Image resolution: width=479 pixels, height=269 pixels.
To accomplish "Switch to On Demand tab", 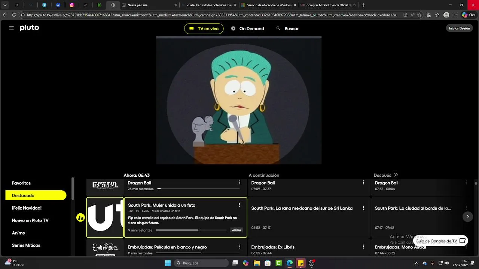I will click(x=247, y=29).
